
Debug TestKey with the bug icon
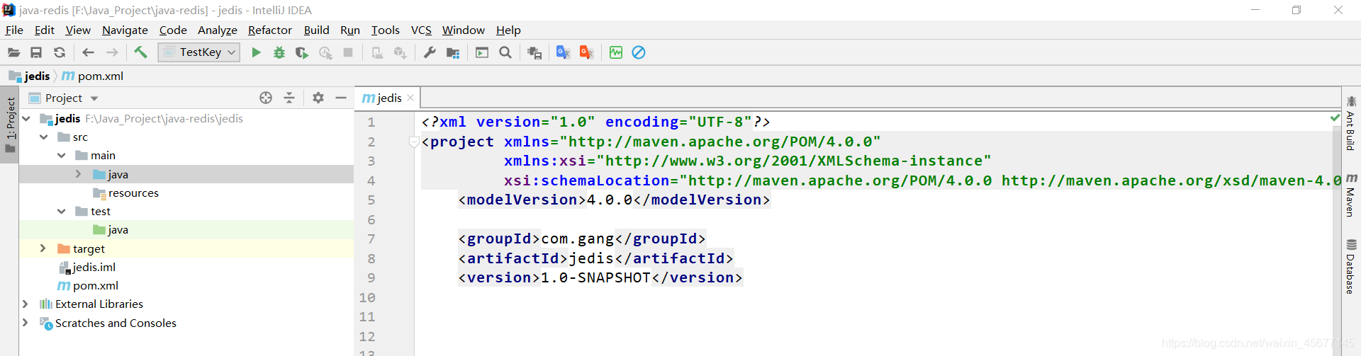coord(279,52)
